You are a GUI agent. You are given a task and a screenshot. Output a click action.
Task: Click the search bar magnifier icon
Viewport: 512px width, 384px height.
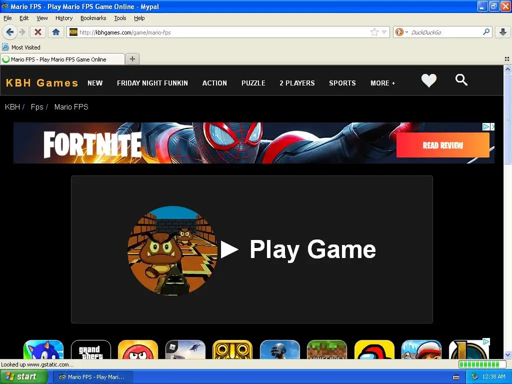point(486,31)
